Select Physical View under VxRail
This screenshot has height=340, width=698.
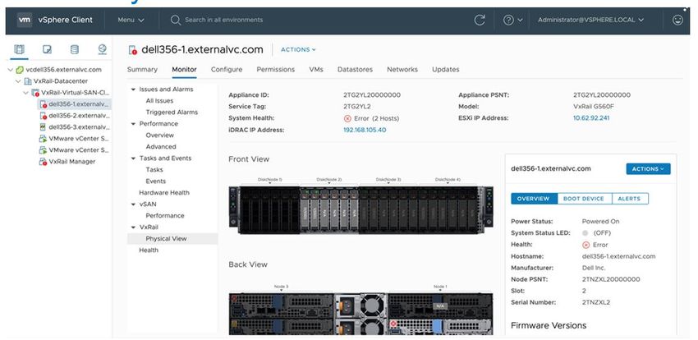(172, 238)
